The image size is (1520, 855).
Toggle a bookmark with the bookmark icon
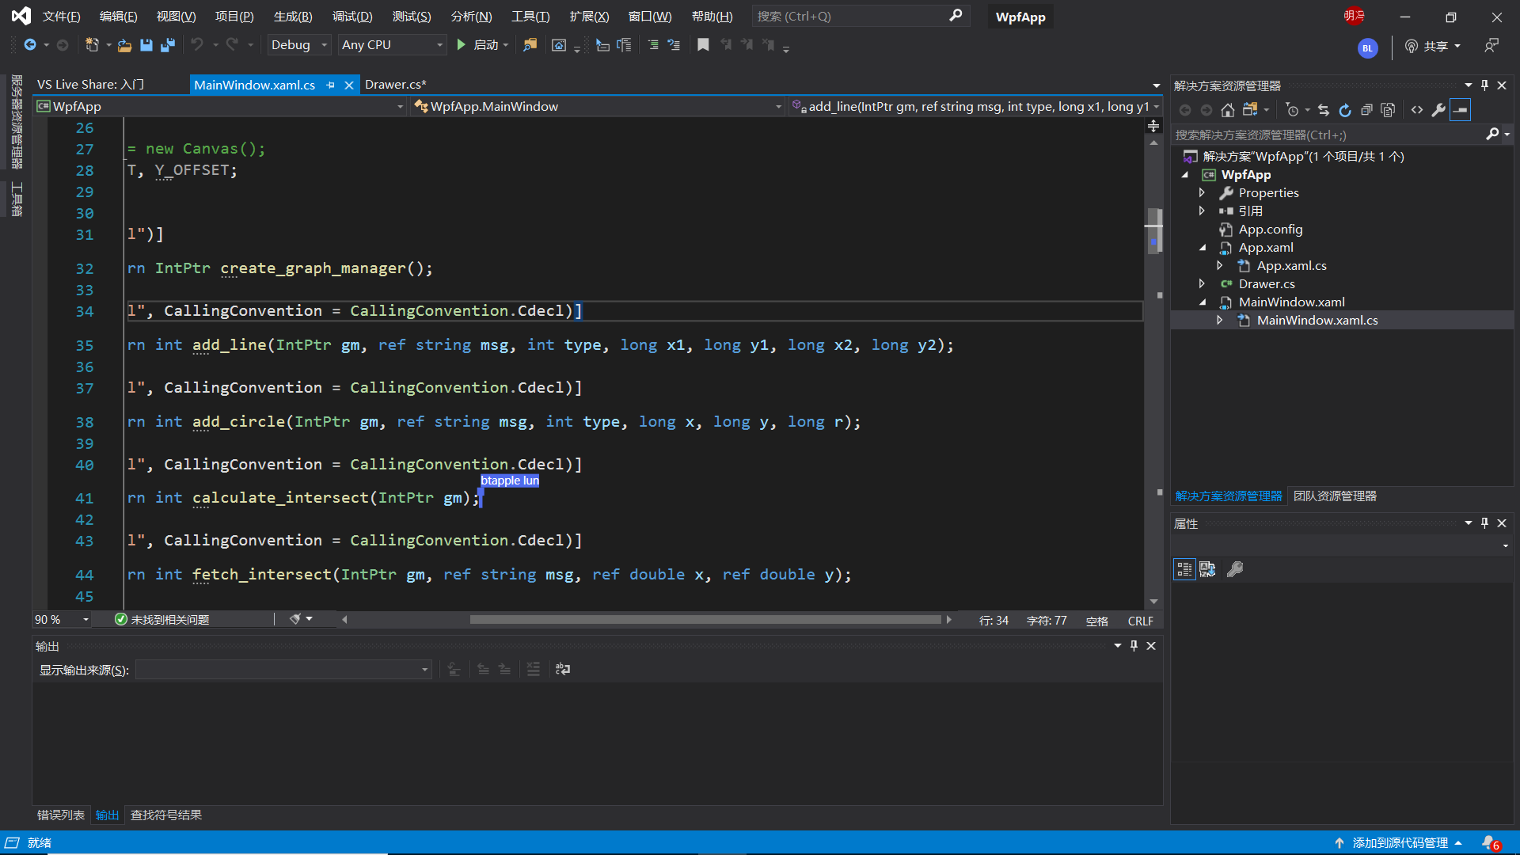pos(703,45)
